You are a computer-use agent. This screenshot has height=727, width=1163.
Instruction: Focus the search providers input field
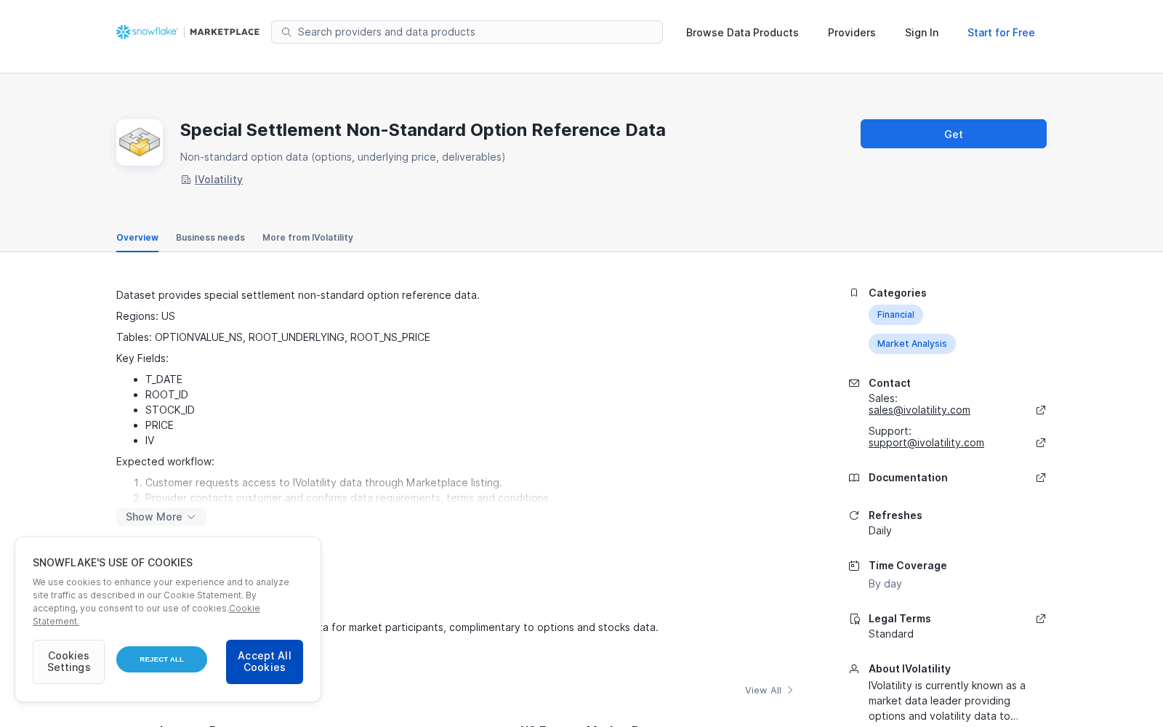467,32
